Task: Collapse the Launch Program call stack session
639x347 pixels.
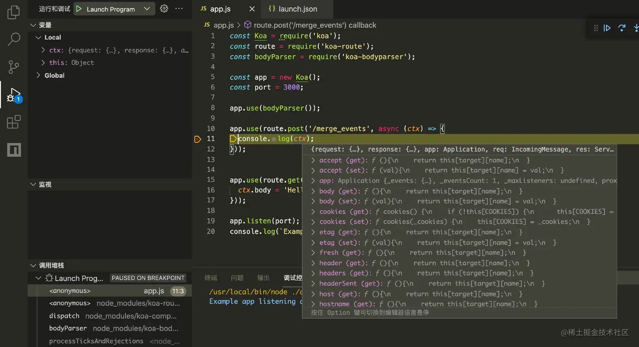Action: coord(38,278)
